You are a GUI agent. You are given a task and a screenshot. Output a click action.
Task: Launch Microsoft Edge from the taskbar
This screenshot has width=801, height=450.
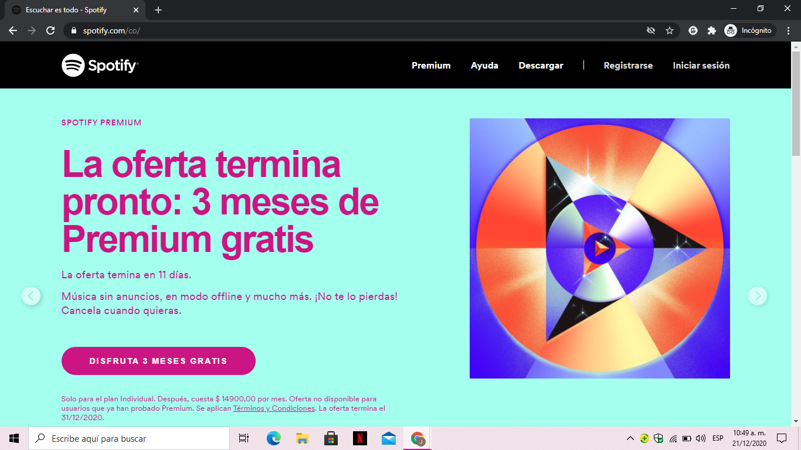[273, 438]
